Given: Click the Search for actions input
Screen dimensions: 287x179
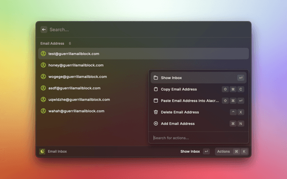Looking at the screenshot, I should coord(197,138).
